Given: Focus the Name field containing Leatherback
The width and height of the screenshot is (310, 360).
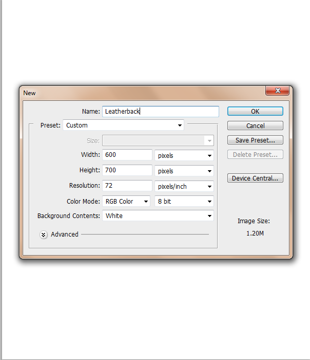Looking at the screenshot, I should pos(161,112).
